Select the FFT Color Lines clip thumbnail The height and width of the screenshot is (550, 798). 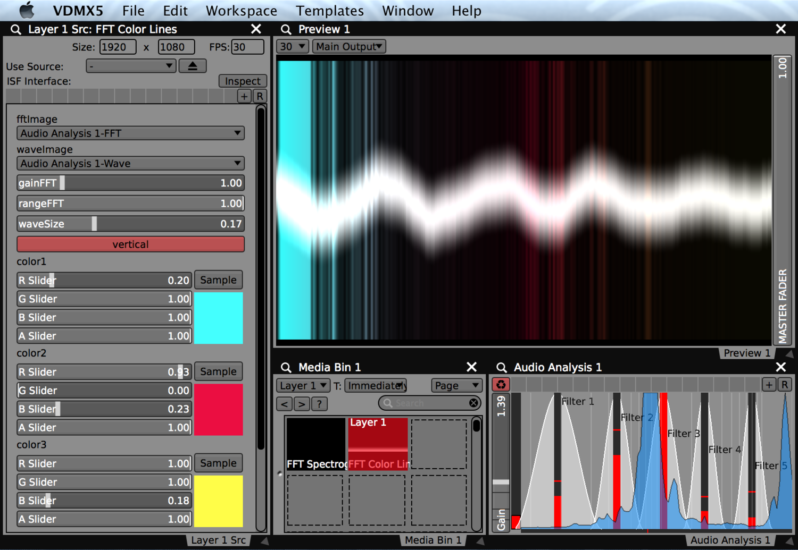click(378, 444)
